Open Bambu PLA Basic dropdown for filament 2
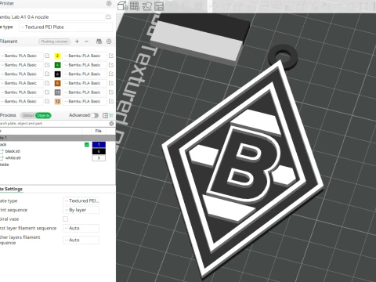The image size is (376, 282). (85, 56)
